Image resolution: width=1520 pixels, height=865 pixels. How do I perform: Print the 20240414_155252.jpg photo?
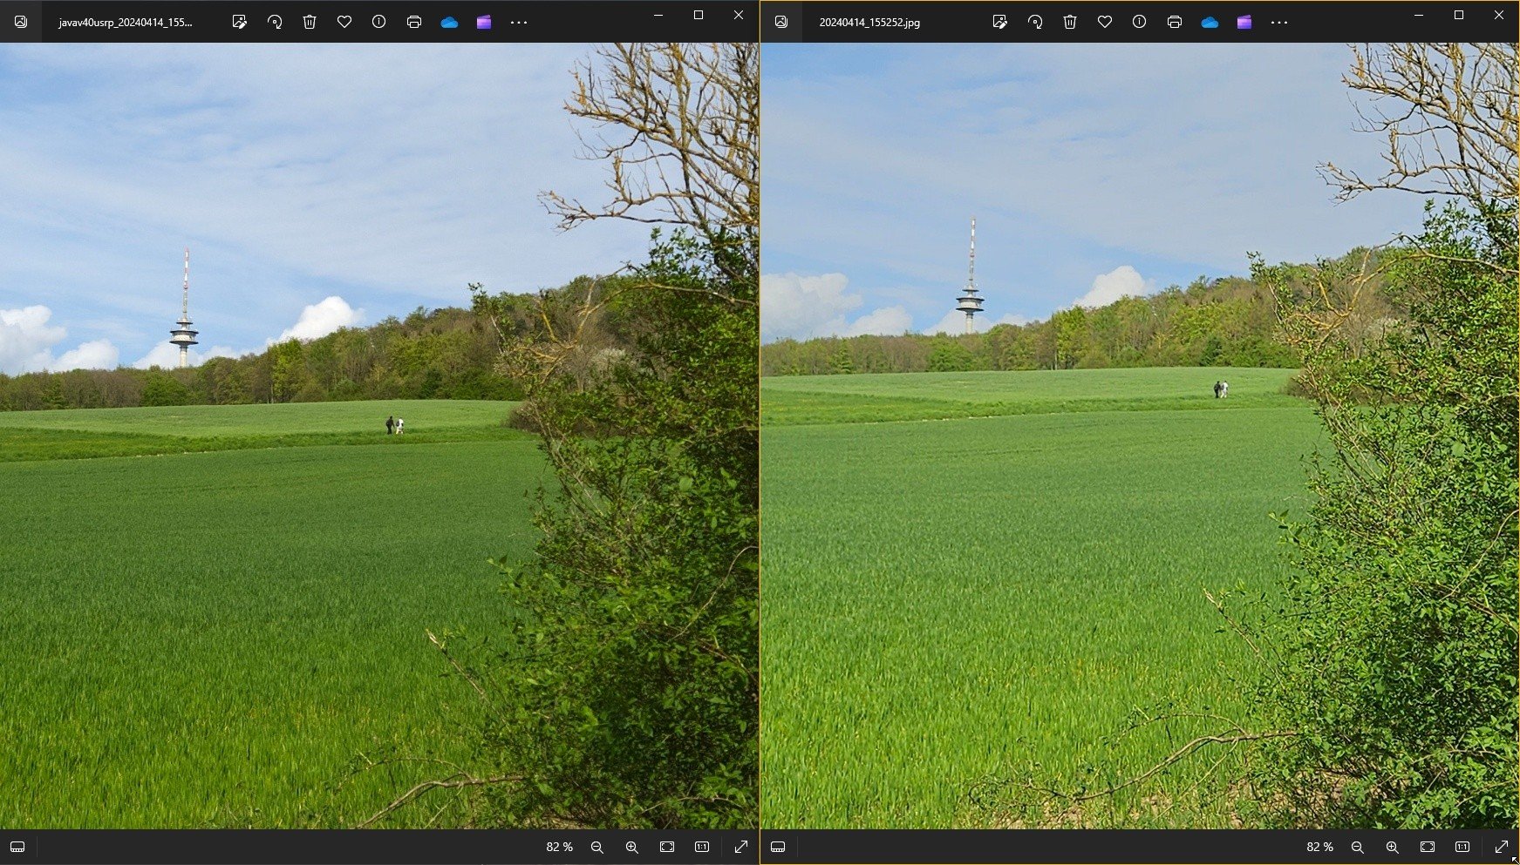pos(1175,22)
